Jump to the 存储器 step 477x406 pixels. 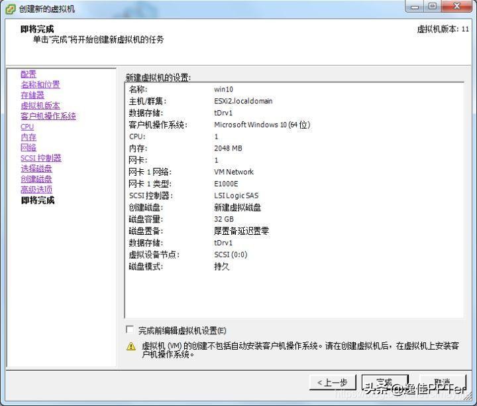tap(32, 95)
